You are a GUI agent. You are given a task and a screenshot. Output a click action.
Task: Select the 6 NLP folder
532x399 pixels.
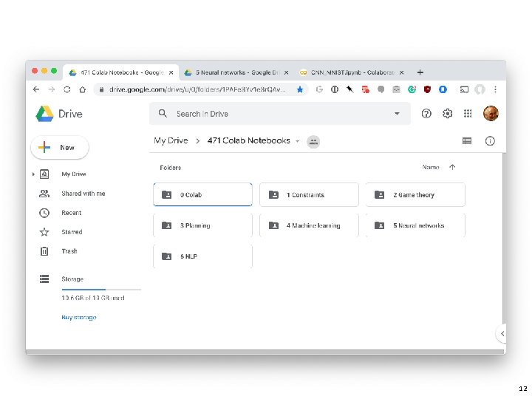coord(202,256)
